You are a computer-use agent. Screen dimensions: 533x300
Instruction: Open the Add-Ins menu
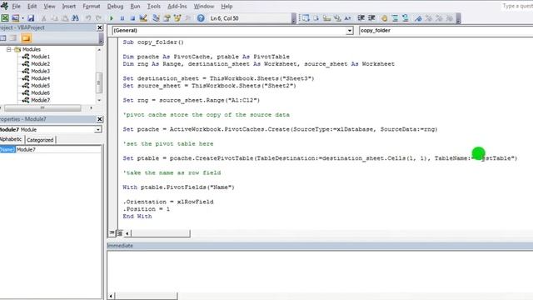(177, 6)
